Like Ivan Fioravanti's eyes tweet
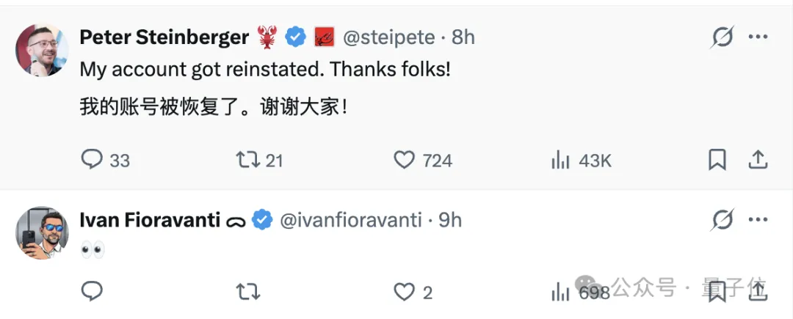Viewport: 793px width, 319px height. click(405, 292)
